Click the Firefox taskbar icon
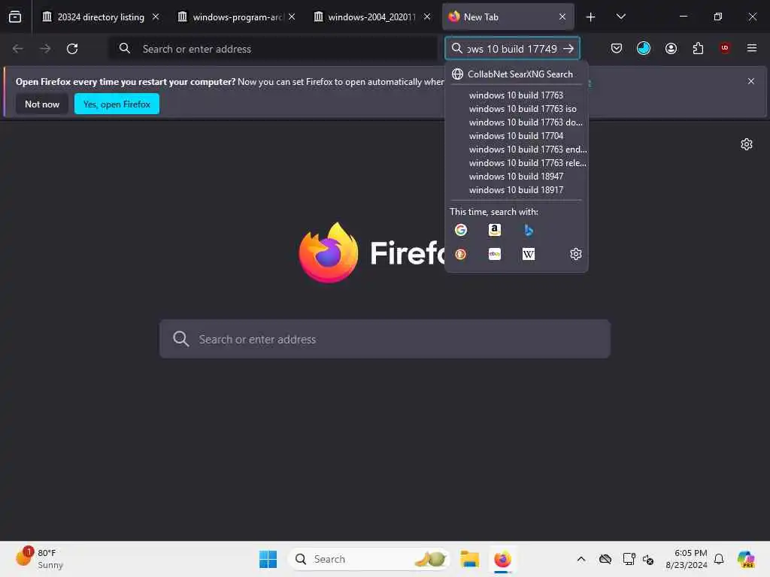This screenshot has height=577, width=770. click(x=502, y=559)
